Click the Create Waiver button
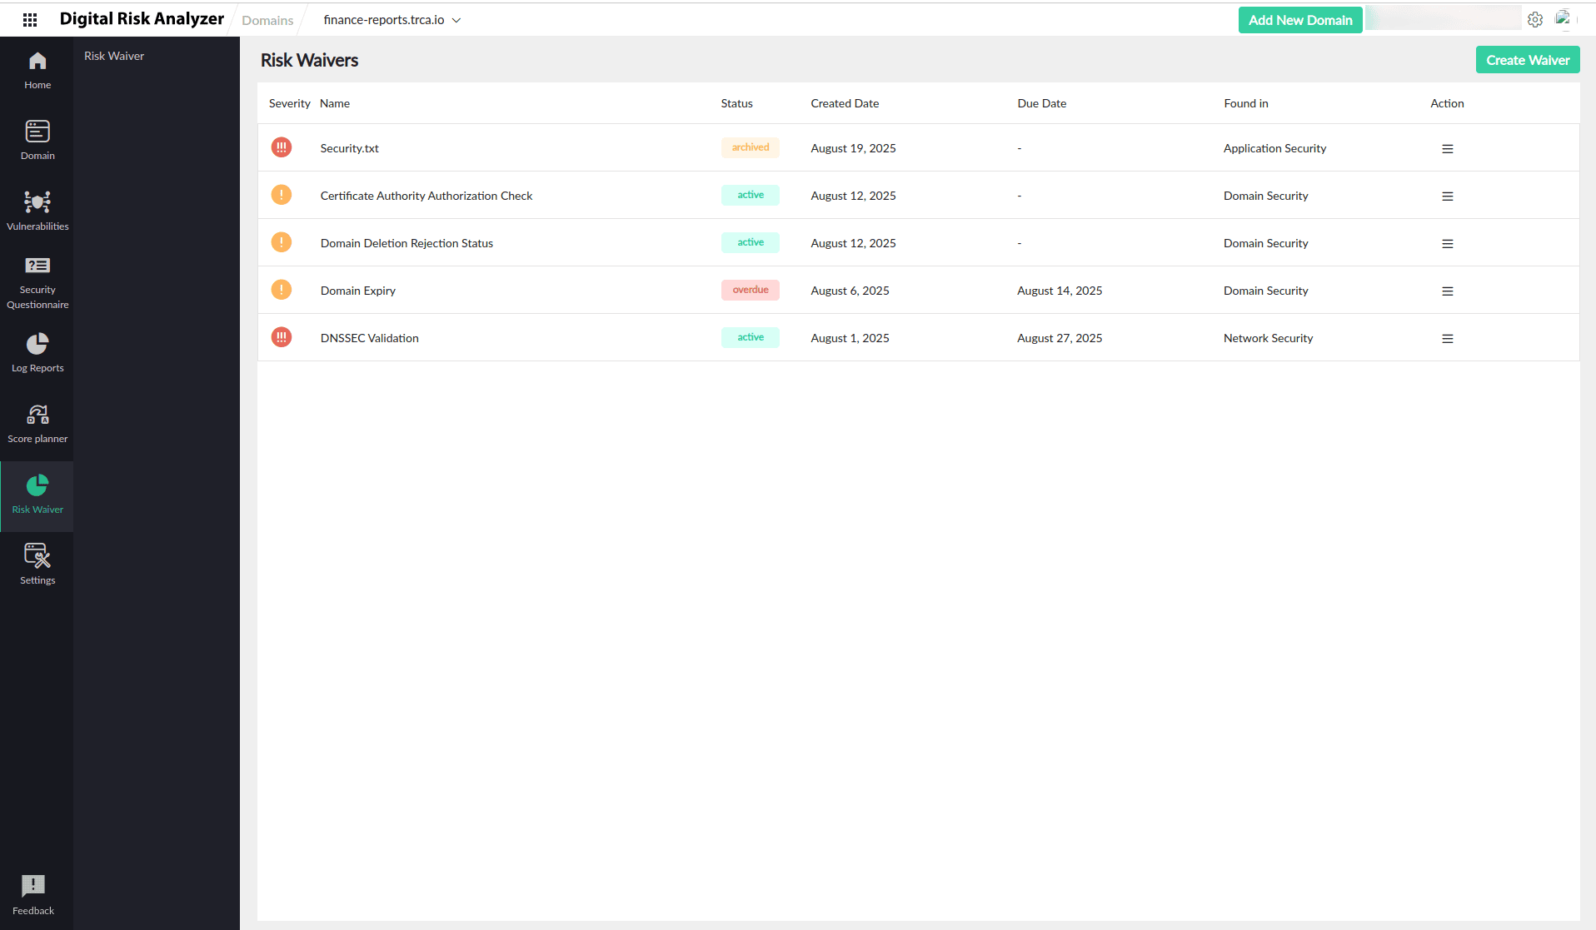1596x930 pixels. click(1528, 60)
